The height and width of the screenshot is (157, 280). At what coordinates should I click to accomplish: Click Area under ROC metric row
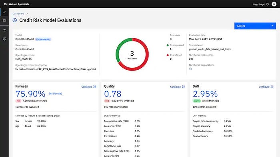[122, 126]
